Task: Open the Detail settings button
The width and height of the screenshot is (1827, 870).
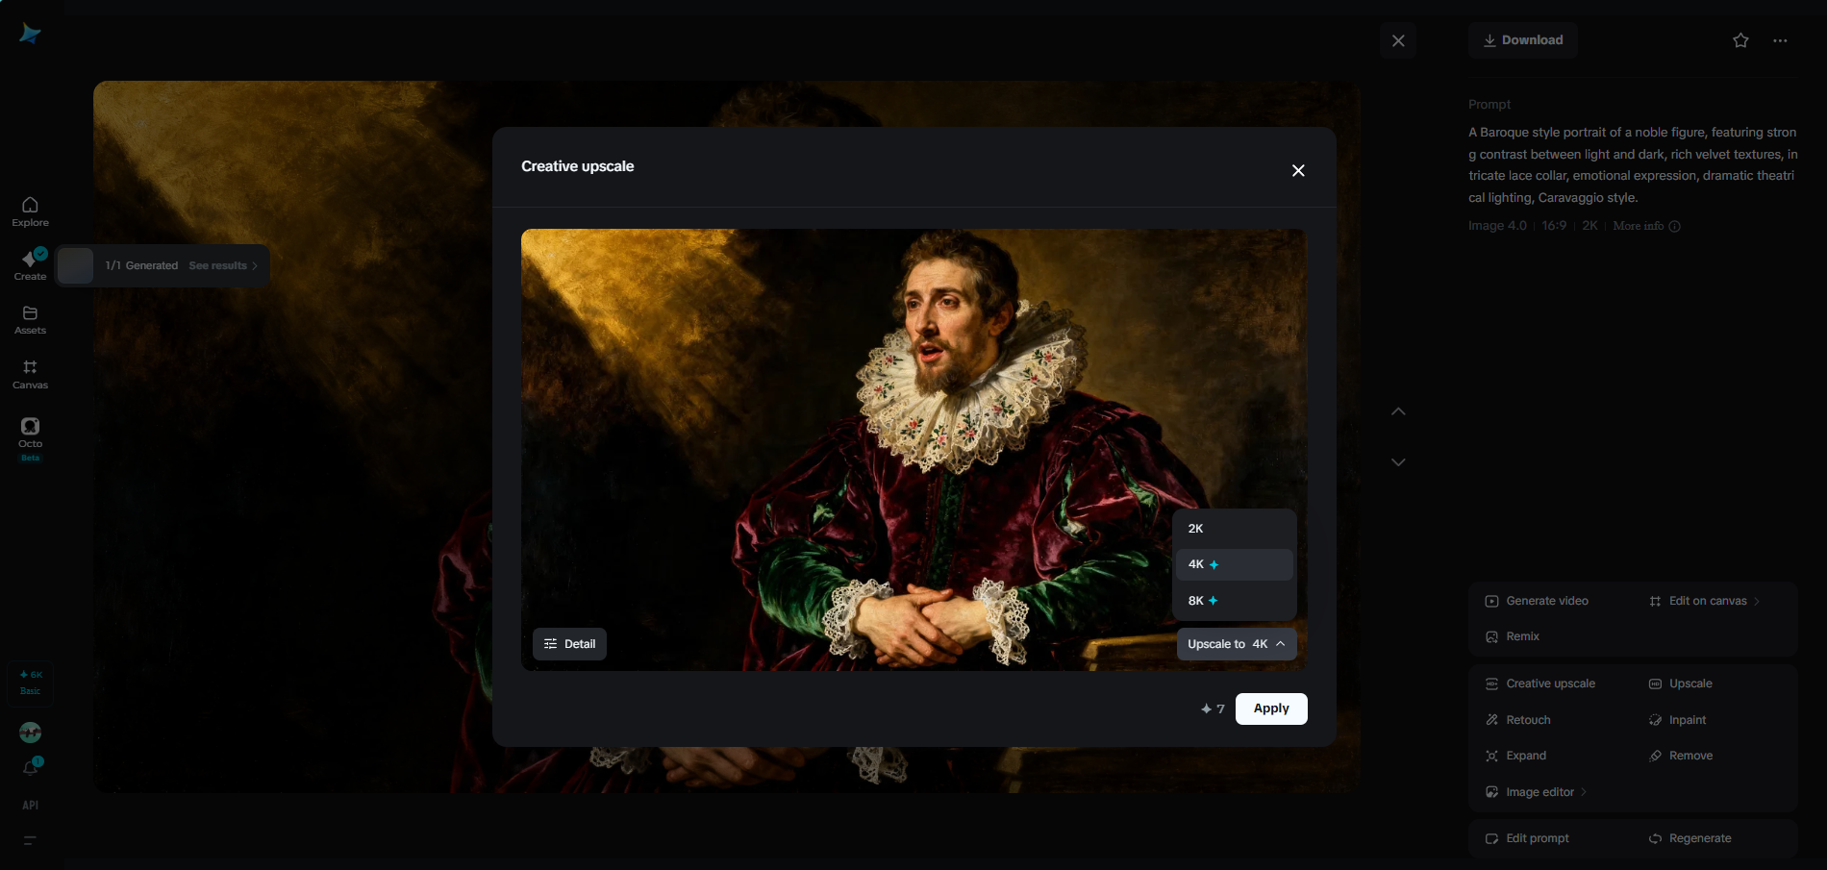Action: point(569,644)
